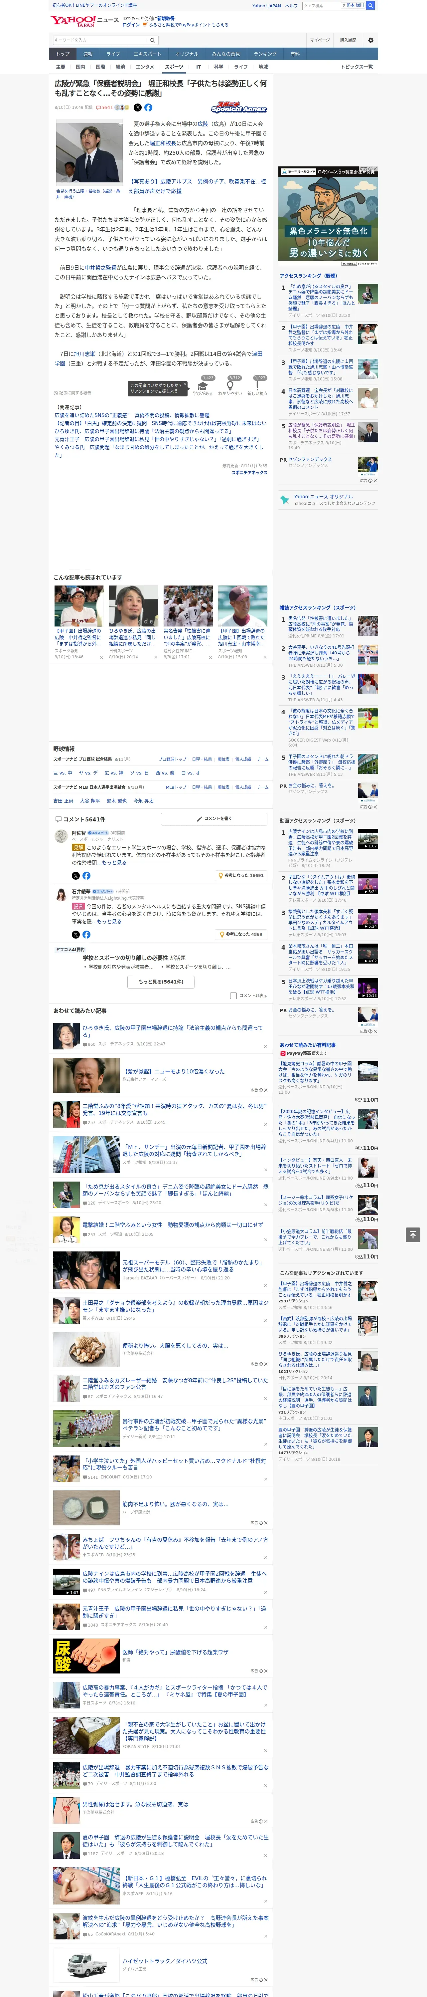427x1997 pixels.
Task: Select the トップ main navigation tab
Action: tap(63, 54)
